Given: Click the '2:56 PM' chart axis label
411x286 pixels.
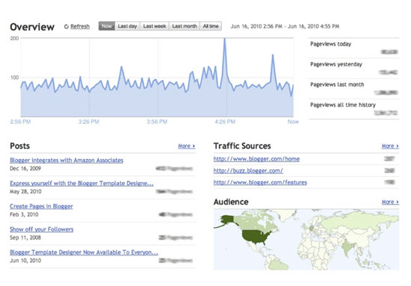Looking at the screenshot, I should point(20,122).
